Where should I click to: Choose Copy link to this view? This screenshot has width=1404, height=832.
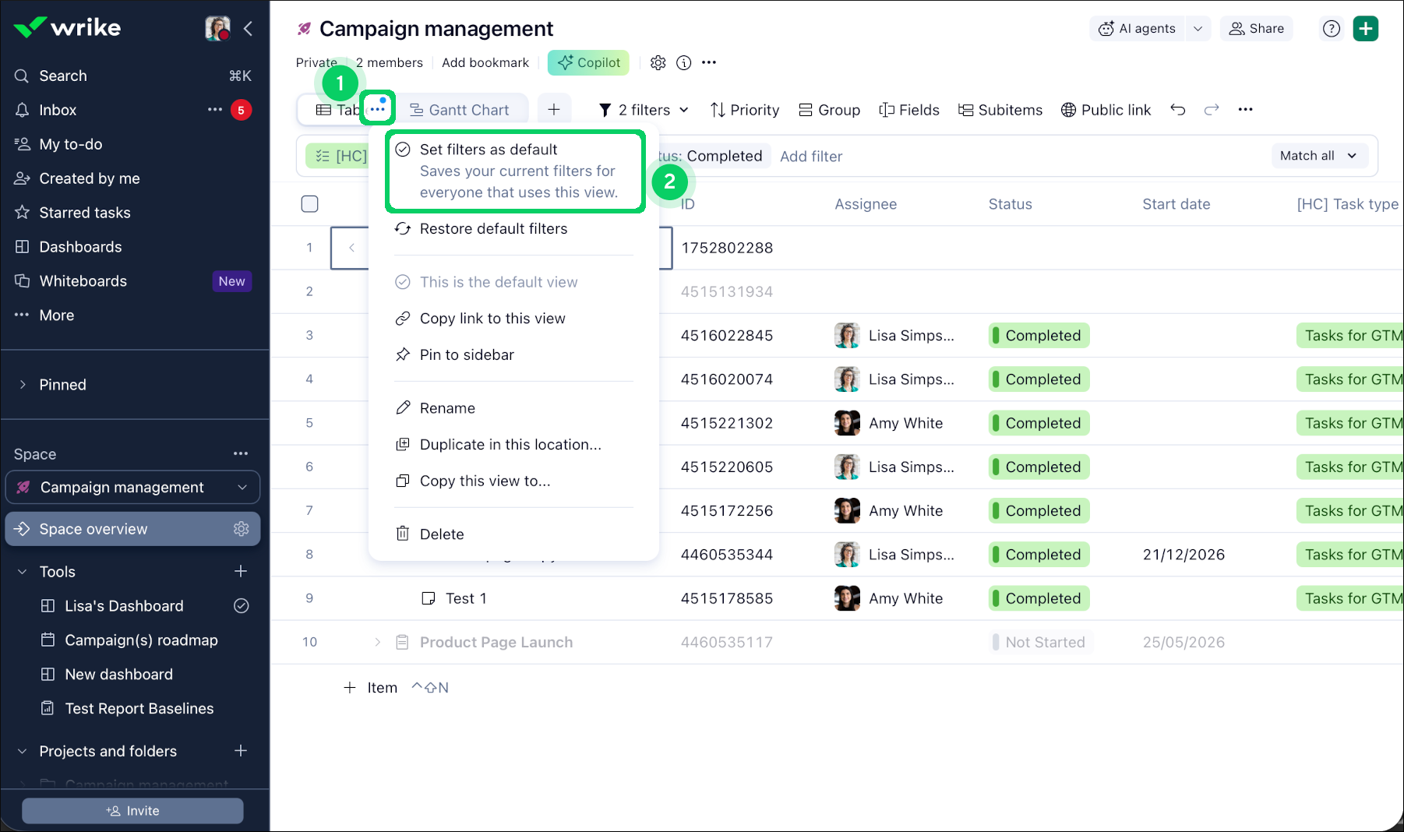point(492,319)
